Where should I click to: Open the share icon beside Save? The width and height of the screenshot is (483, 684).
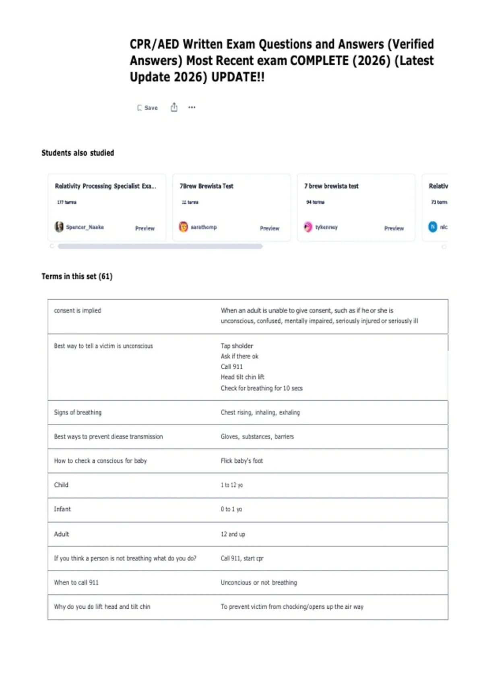pos(174,107)
